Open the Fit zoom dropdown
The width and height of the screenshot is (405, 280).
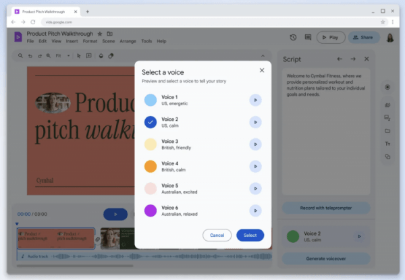coord(63,56)
